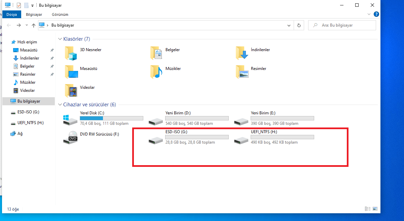Click the '13 öğe' status text
The image size is (404, 221).
pyautogui.click(x=13, y=209)
